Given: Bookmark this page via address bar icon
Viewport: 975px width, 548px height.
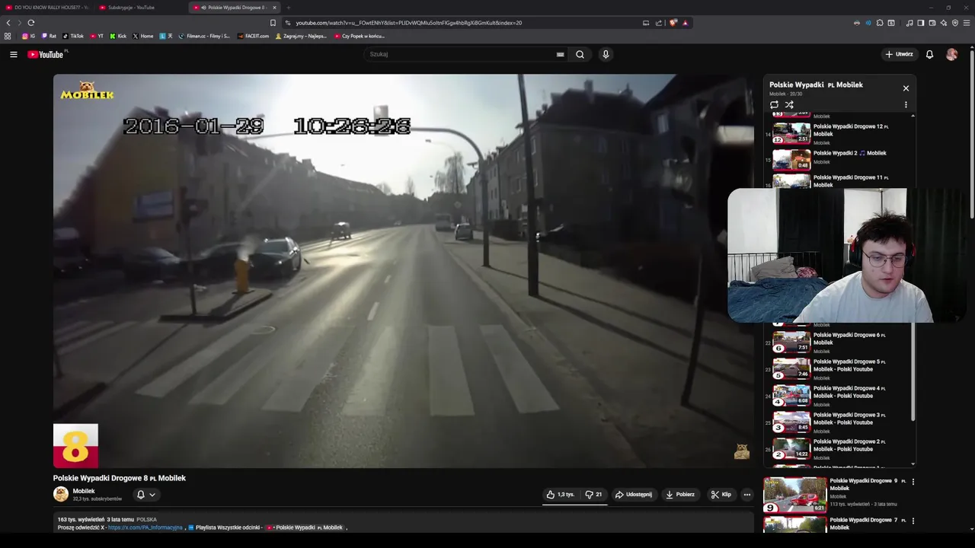Looking at the screenshot, I should tap(273, 23).
